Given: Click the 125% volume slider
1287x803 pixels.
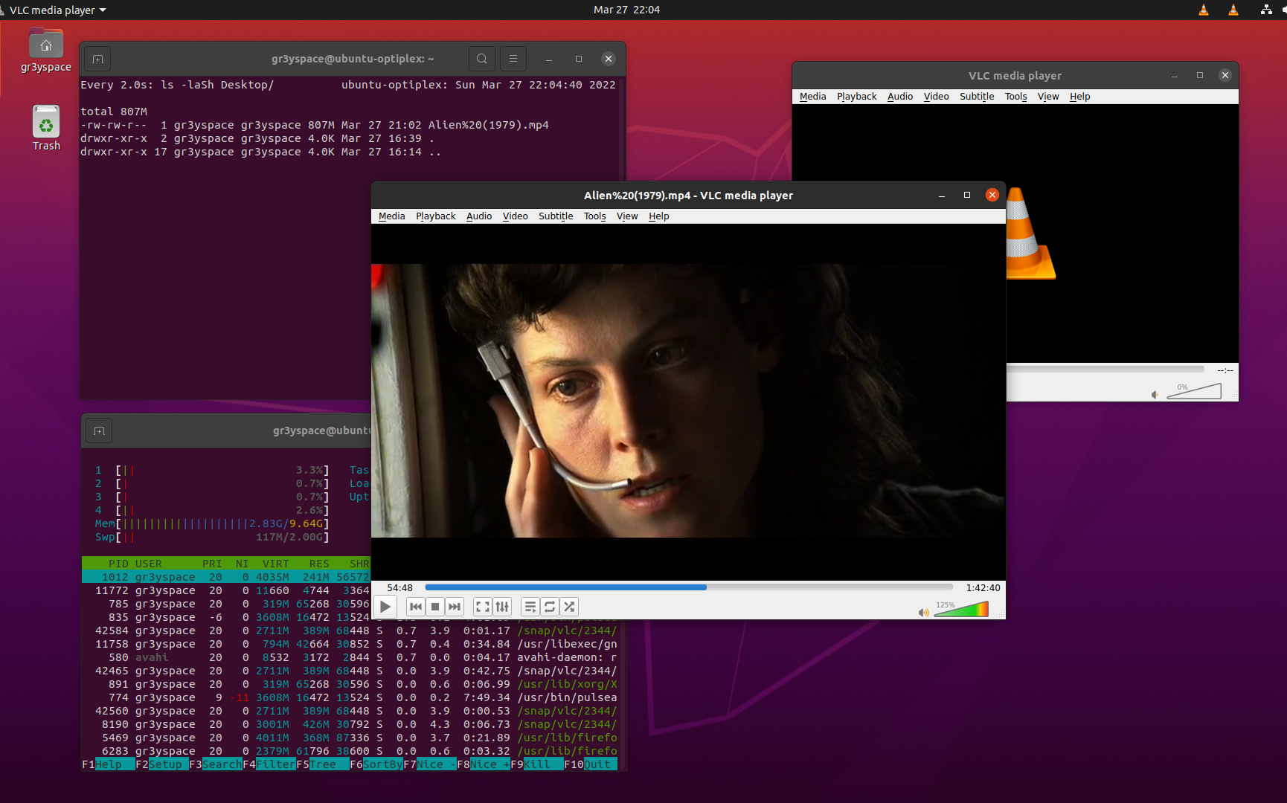Looking at the screenshot, I should pos(961,610).
